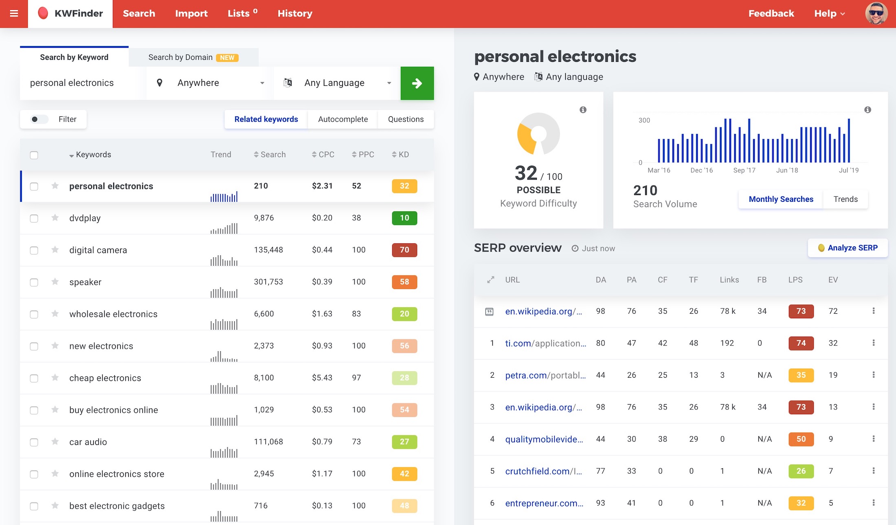Open the Anywhere location dropdown
896x525 pixels.
point(211,83)
